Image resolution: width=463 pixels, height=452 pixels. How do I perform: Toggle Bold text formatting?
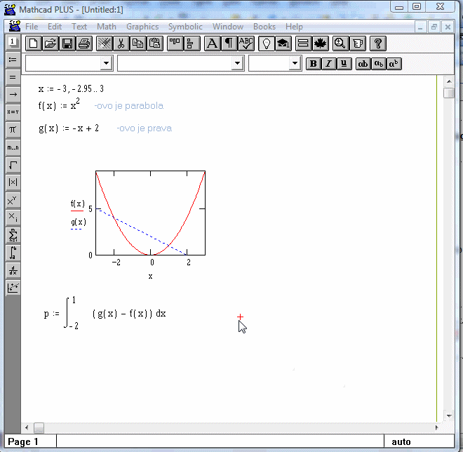click(x=314, y=64)
